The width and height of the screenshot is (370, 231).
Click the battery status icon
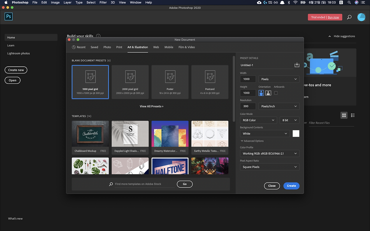click(x=304, y=2)
